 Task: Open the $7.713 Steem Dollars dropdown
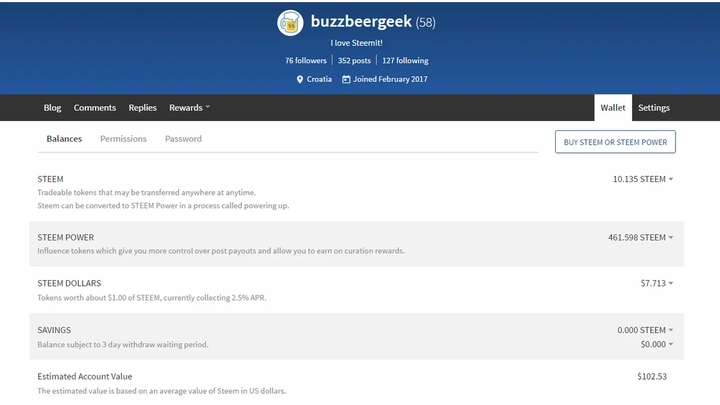[x=656, y=283]
